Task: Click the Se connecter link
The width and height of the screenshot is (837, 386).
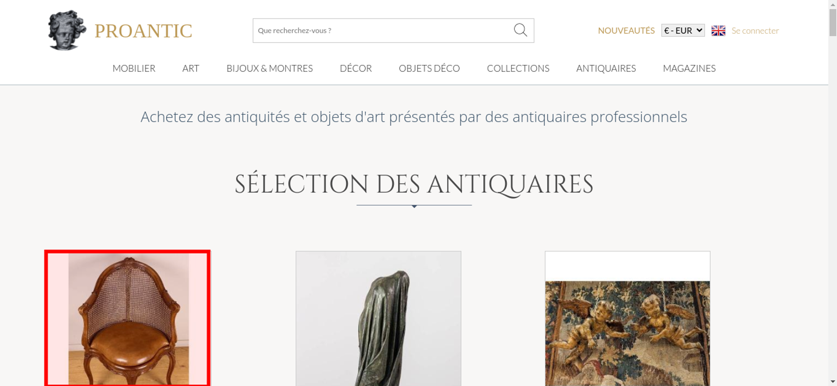Action: point(755,31)
